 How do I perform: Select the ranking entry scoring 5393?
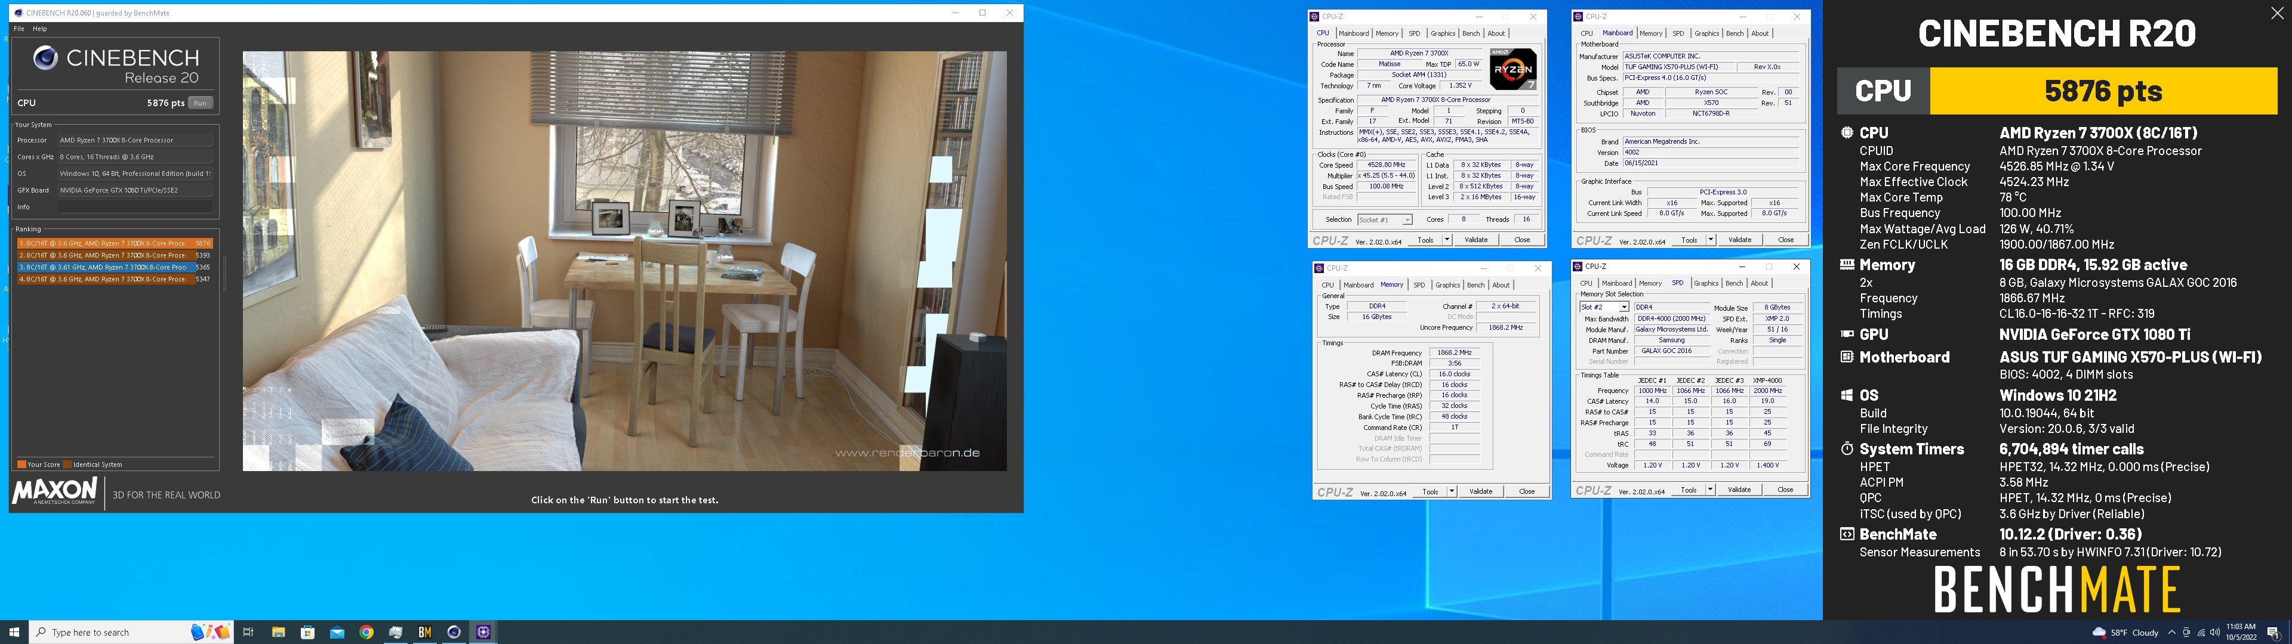coord(114,255)
